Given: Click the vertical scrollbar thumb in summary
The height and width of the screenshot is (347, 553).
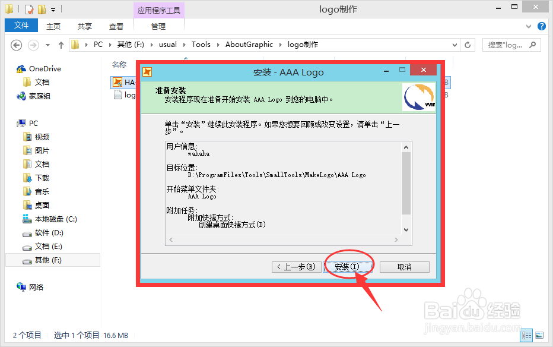Looking at the screenshot, I should pos(406,183).
